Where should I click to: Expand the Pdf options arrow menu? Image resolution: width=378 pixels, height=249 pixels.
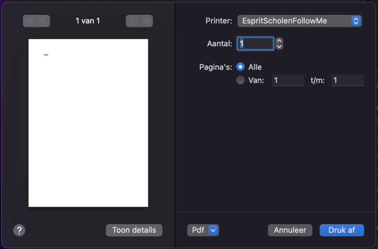point(213,230)
